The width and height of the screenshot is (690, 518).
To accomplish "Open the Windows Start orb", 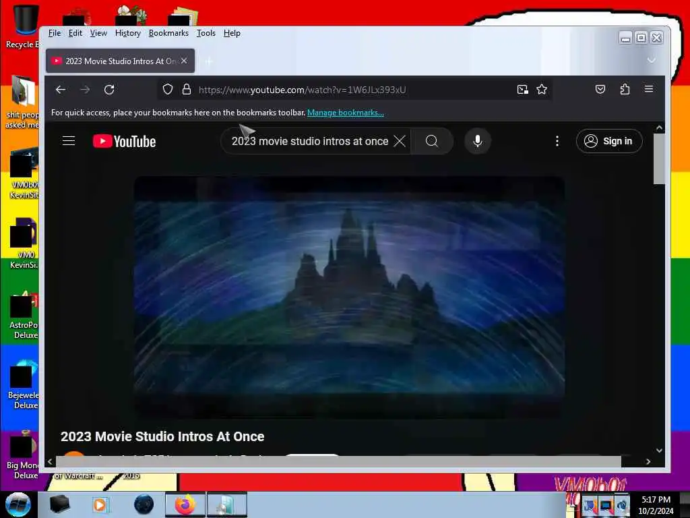I will pyautogui.click(x=18, y=505).
